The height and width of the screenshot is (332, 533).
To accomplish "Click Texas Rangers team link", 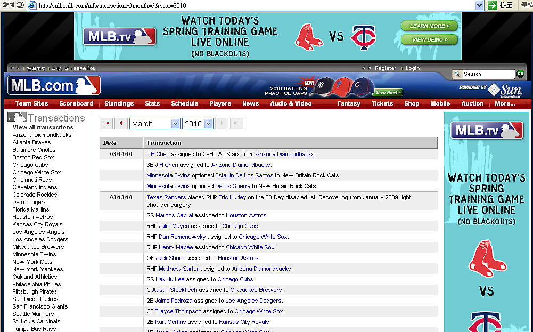I will (166, 197).
